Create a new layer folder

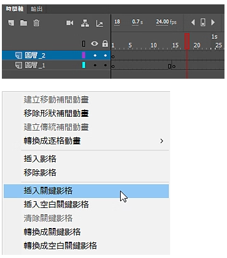[24, 22]
